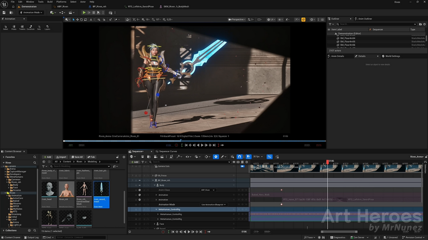Open the File menu
The width and height of the screenshot is (428, 240).
click(13, 2)
